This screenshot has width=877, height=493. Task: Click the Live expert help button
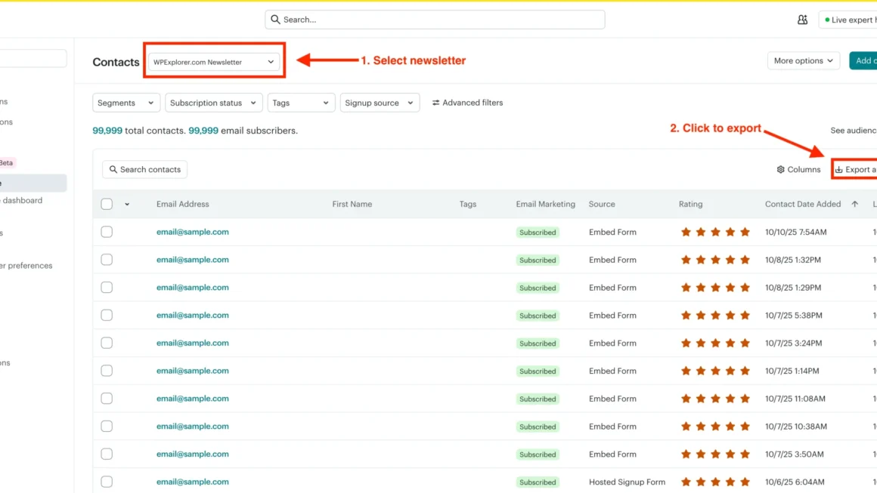(x=848, y=20)
